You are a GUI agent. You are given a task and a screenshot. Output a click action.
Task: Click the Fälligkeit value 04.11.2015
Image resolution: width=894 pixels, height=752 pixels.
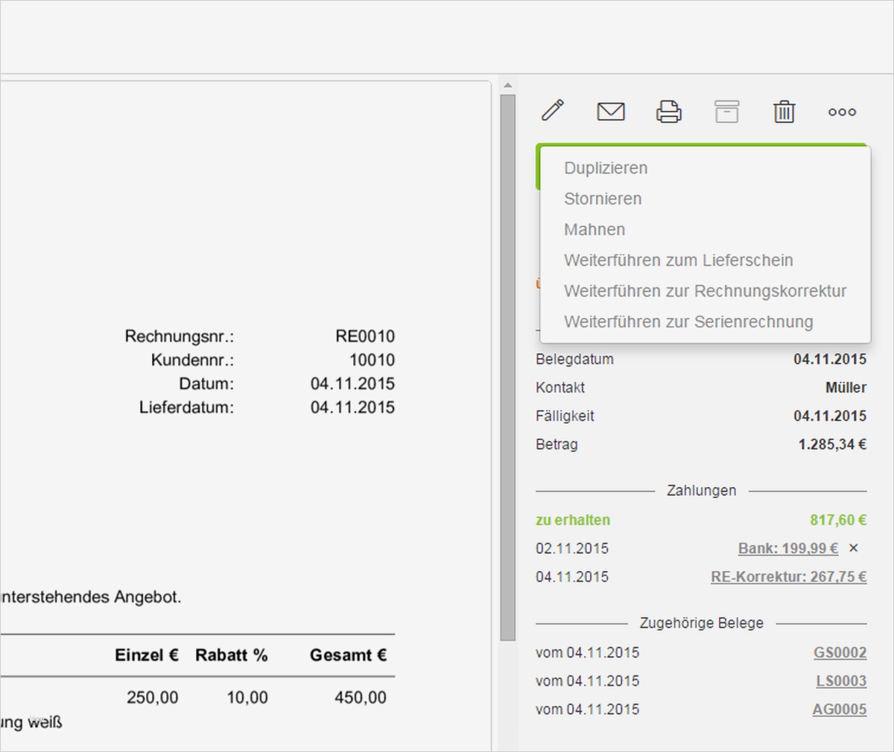[x=830, y=416]
